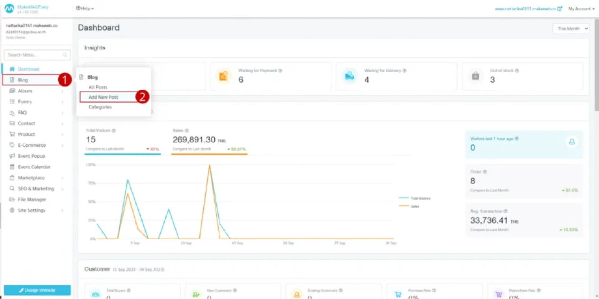Click the page vertical scrollbar

(x=597, y=65)
